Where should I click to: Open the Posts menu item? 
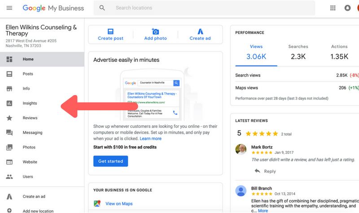click(42, 74)
